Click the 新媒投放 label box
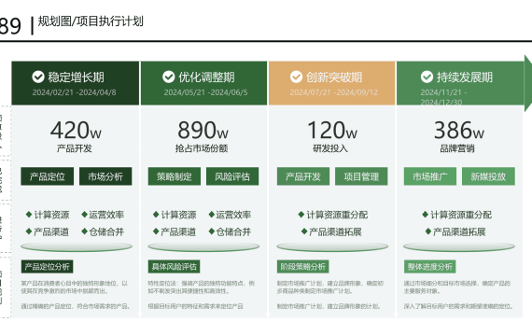Screen dimensions: 532x336 [x=488, y=176]
